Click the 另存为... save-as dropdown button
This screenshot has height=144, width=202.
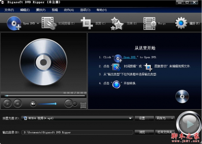point(165,118)
